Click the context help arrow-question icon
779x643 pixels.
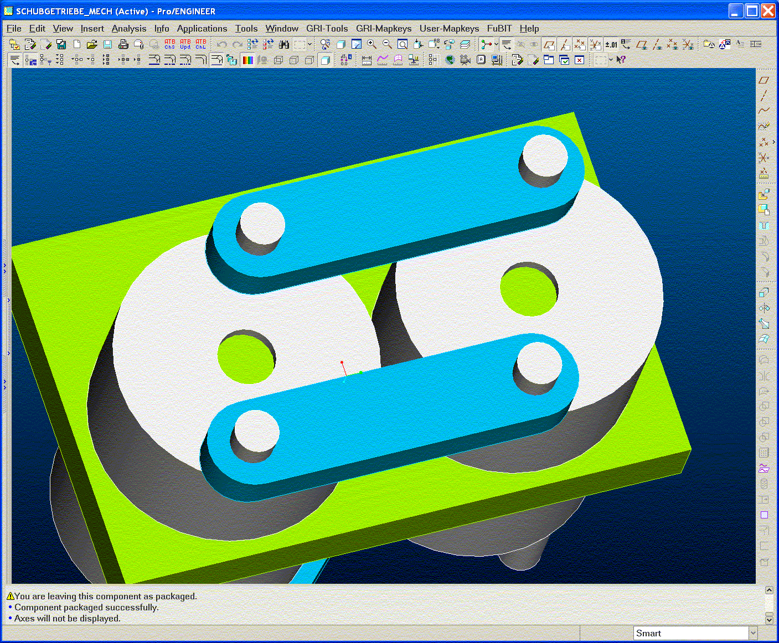pyautogui.click(x=621, y=60)
